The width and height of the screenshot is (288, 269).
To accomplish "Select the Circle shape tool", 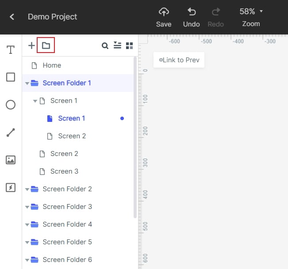I will pos(11,105).
